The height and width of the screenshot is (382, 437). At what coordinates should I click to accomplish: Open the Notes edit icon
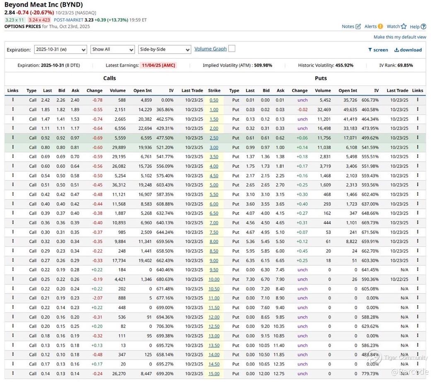click(x=358, y=26)
